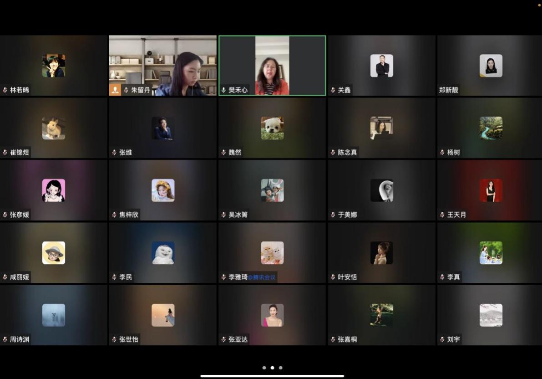Click 叶安恬's dark portrait avatar
The image size is (542, 379).
(382, 253)
